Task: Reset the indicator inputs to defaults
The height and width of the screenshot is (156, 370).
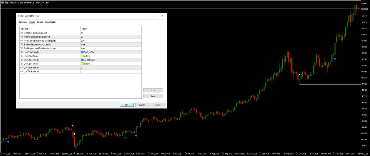Action: tap(158, 105)
